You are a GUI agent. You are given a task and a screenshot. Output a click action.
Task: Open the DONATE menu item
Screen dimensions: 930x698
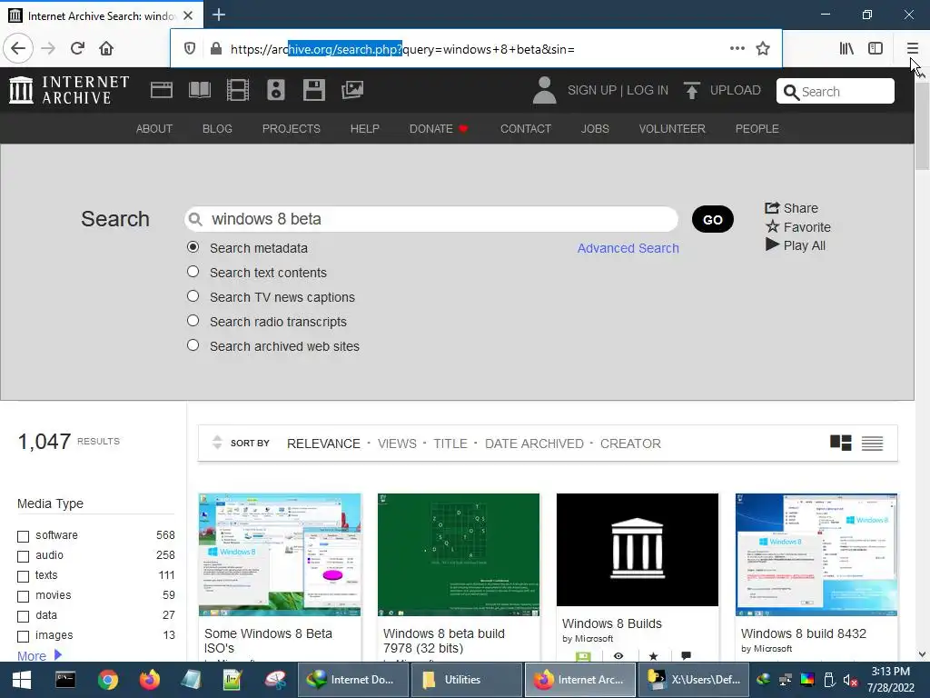[439, 129]
